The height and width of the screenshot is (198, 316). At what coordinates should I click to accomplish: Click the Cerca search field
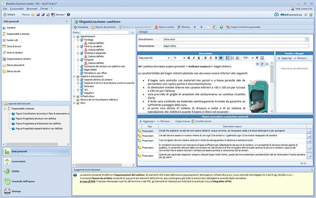coord(105,32)
